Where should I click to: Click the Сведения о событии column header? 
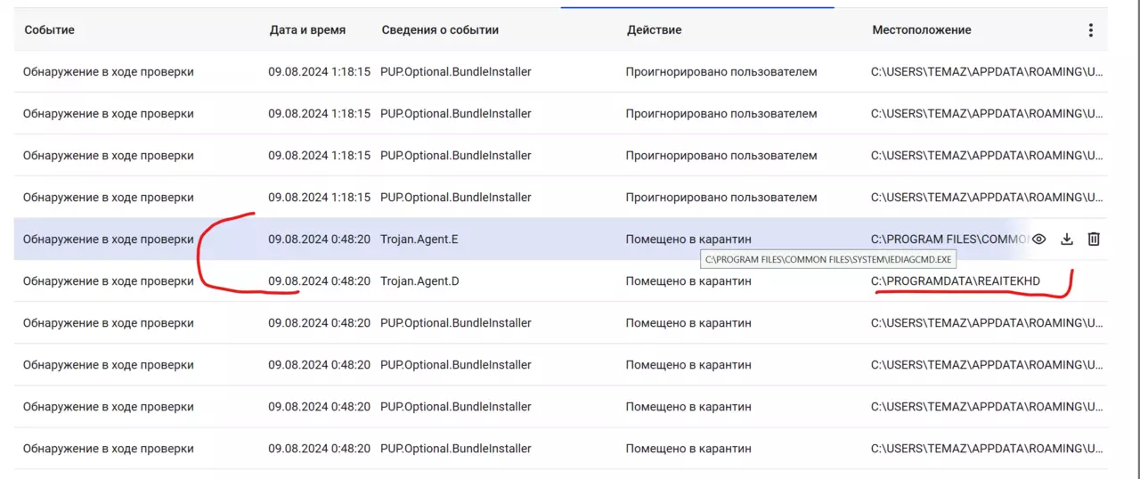point(440,30)
